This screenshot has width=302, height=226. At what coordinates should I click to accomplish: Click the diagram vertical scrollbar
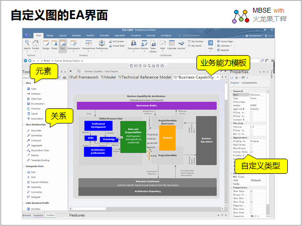pos(226,144)
